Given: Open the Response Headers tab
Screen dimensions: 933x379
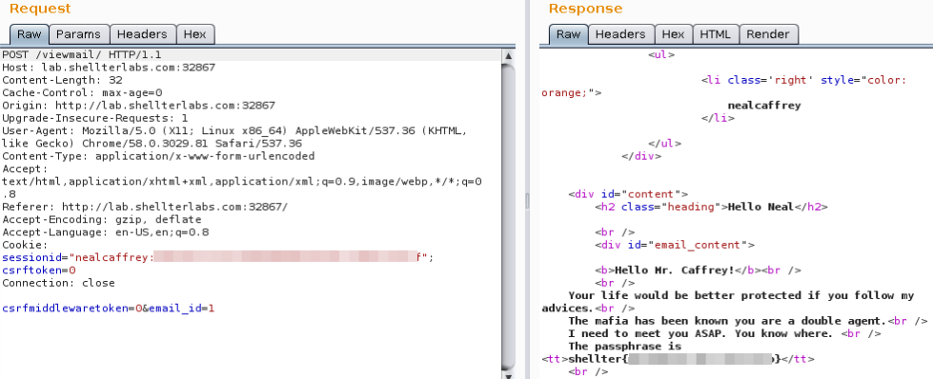Looking at the screenshot, I should pyautogui.click(x=621, y=34).
